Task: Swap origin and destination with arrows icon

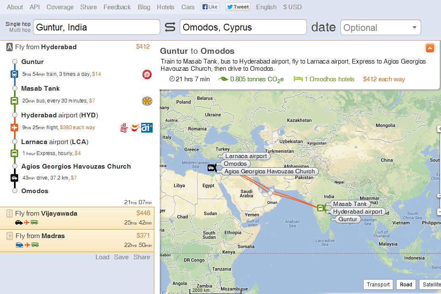Action: [170, 27]
